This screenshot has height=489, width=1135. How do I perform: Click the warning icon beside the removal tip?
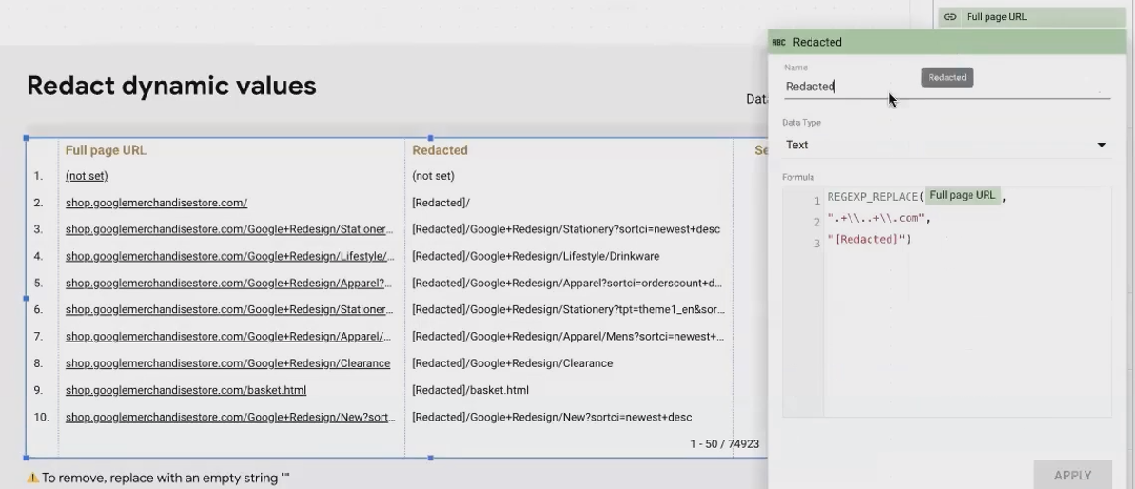[x=33, y=478]
